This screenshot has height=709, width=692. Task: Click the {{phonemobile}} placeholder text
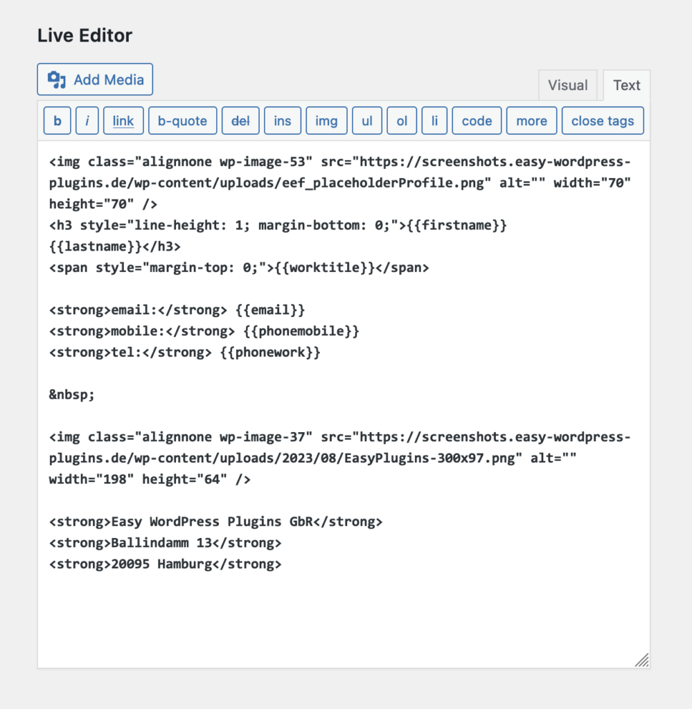pos(301,332)
